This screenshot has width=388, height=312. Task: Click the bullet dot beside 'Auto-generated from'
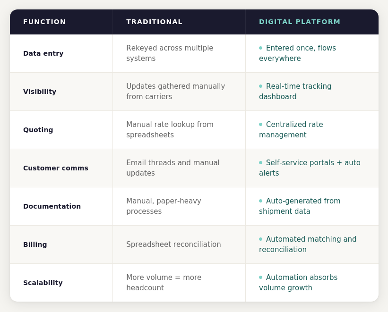[x=260, y=201]
